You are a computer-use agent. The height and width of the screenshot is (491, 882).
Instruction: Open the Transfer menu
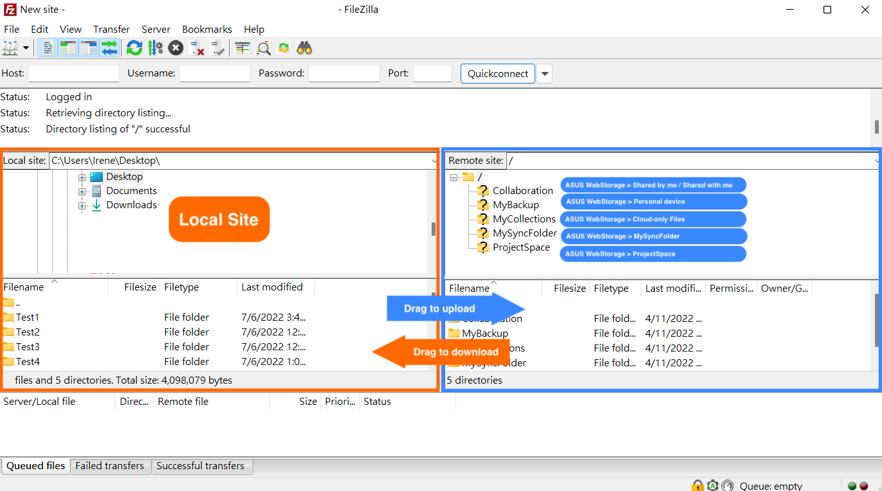pyautogui.click(x=111, y=29)
